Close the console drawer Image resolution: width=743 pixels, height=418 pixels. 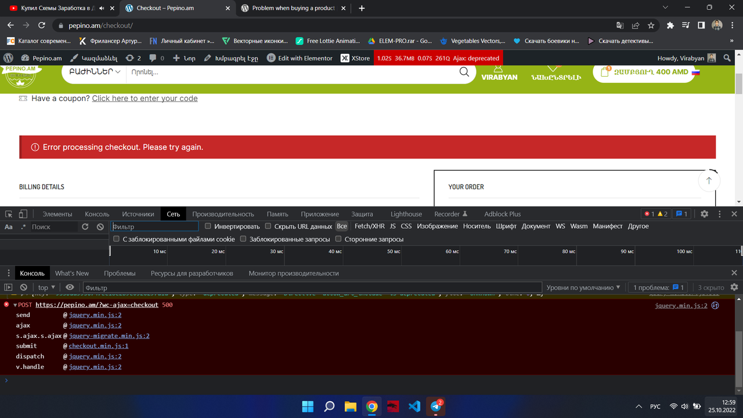tap(734, 273)
